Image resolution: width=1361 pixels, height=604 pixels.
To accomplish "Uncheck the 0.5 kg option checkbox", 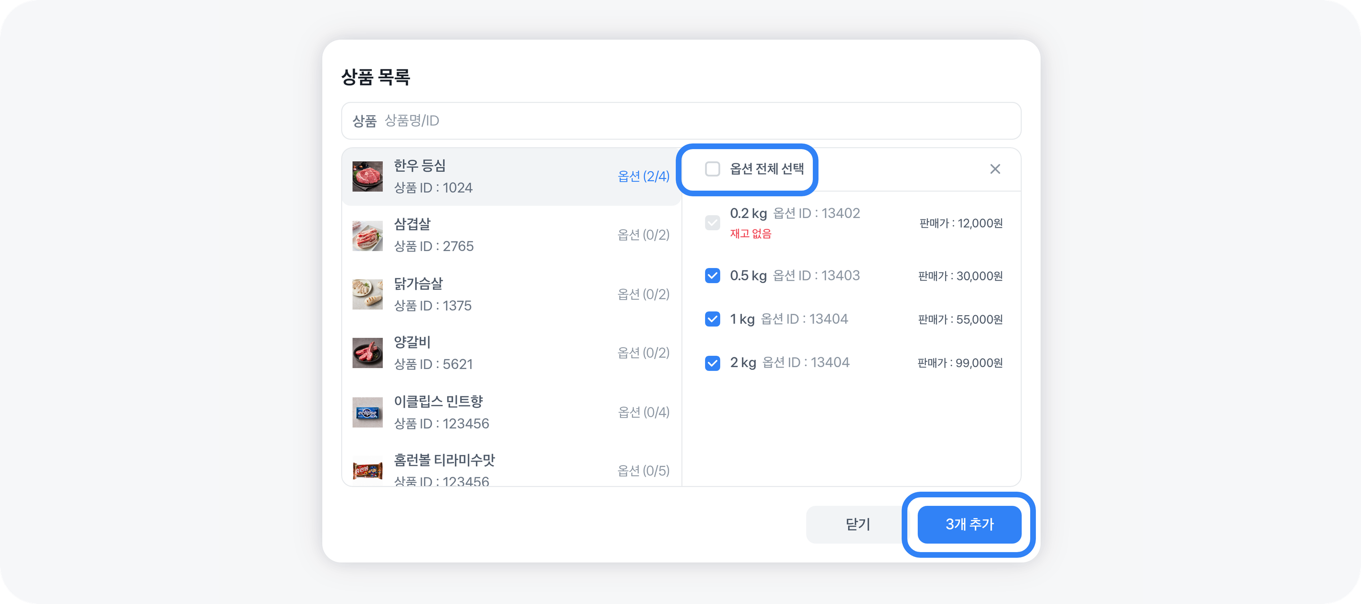I will (712, 276).
